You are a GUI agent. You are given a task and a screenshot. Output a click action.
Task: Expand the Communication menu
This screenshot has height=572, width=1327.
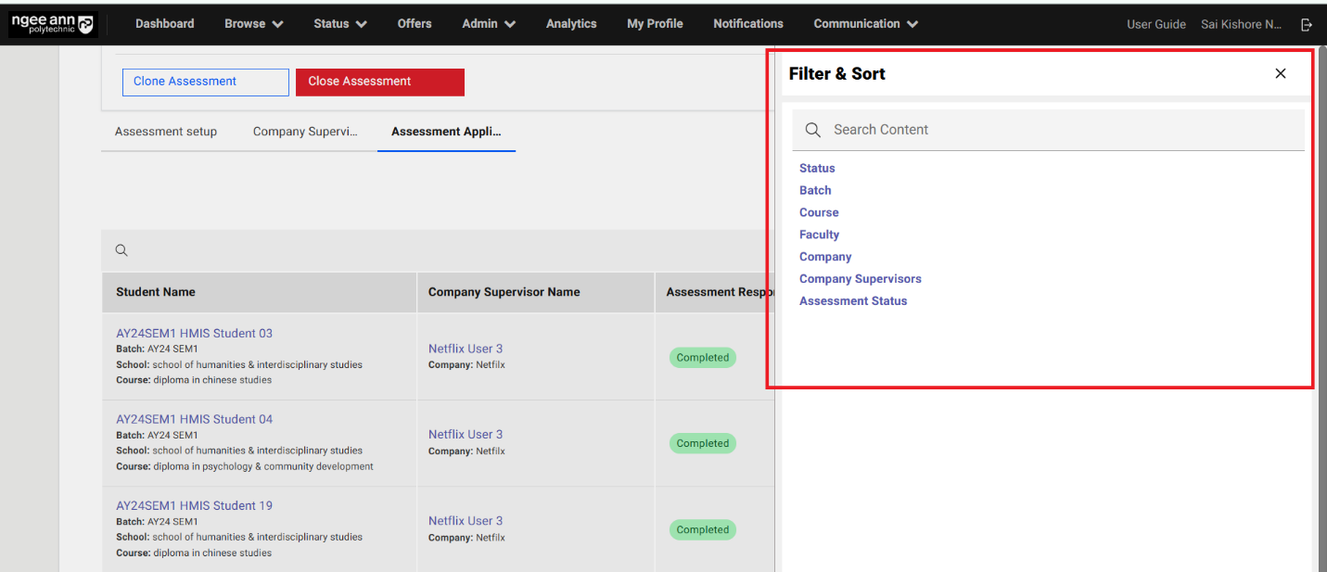pyautogui.click(x=865, y=24)
